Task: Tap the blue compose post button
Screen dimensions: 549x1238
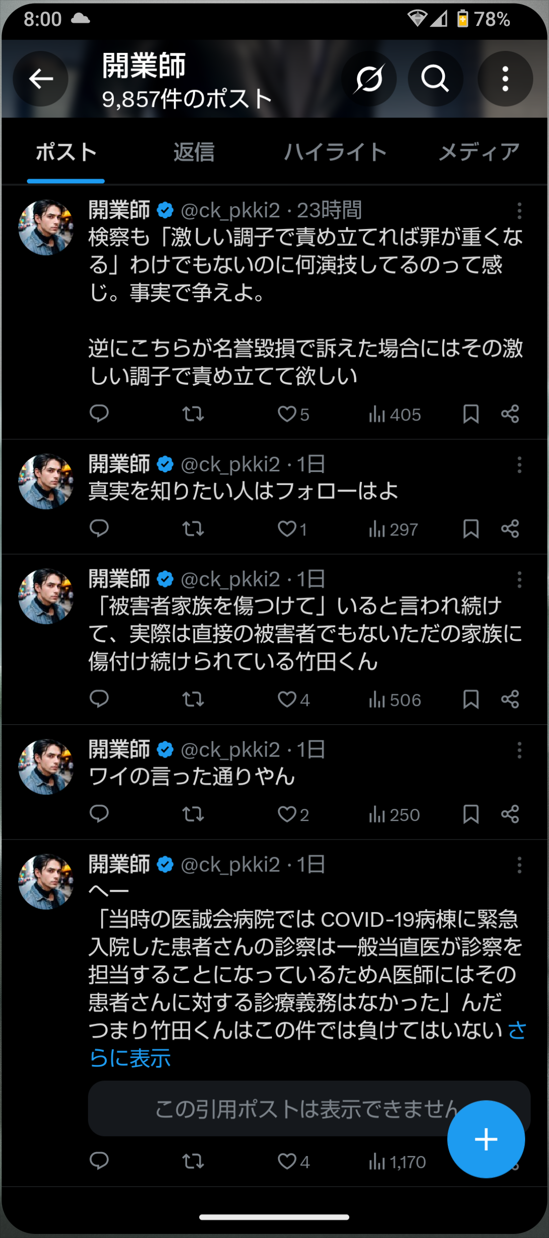Action: pyautogui.click(x=486, y=1139)
